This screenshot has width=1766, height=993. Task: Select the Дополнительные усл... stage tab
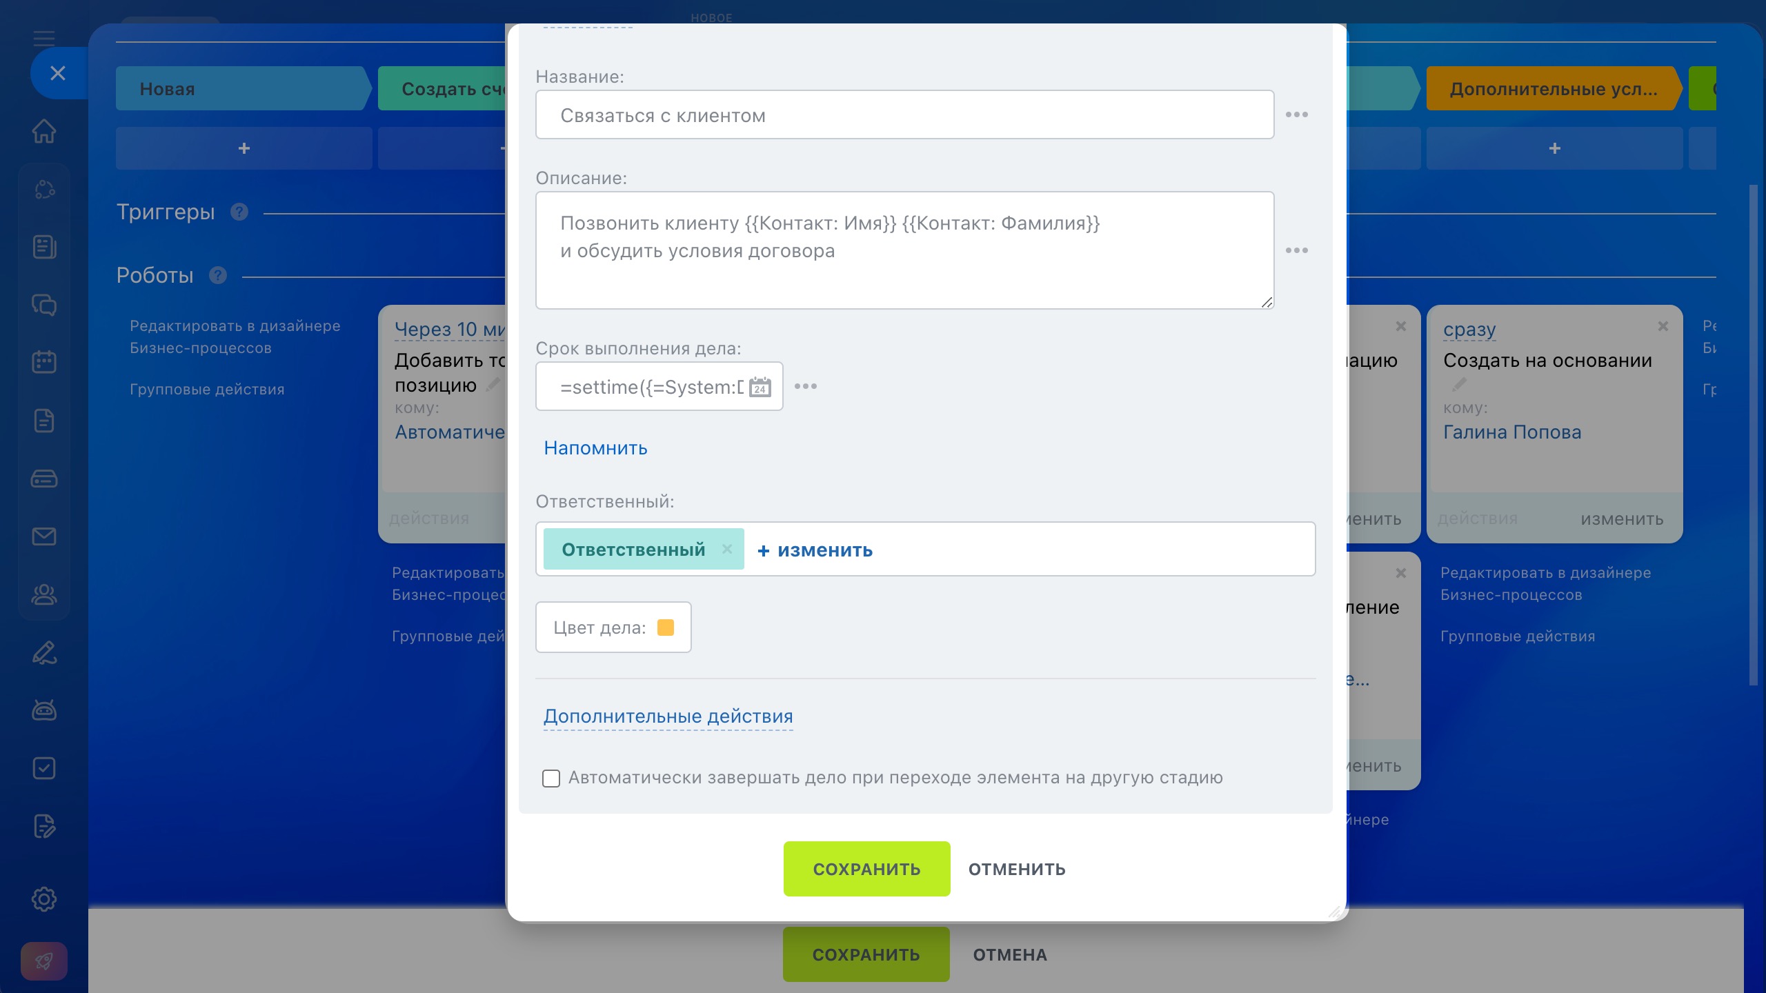1552,89
